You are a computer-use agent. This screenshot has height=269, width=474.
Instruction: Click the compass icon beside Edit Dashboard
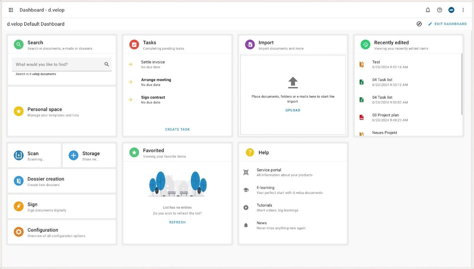(419, 24)
